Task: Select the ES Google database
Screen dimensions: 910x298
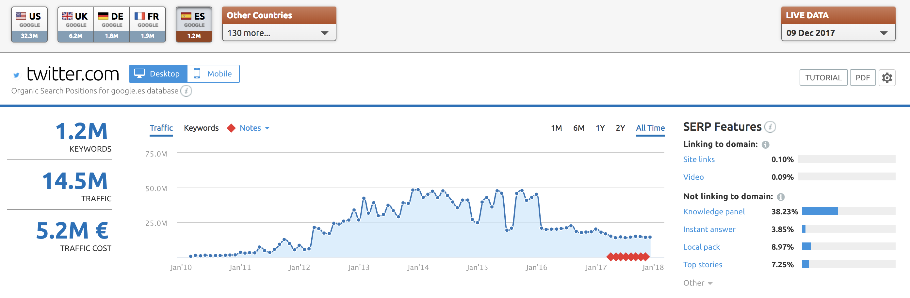Action: [194, 25]
